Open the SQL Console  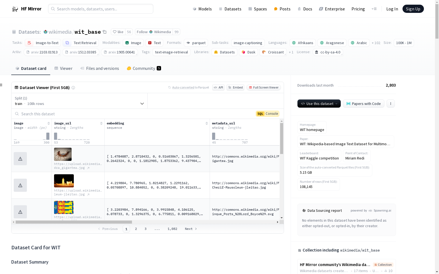coord(268,114)
